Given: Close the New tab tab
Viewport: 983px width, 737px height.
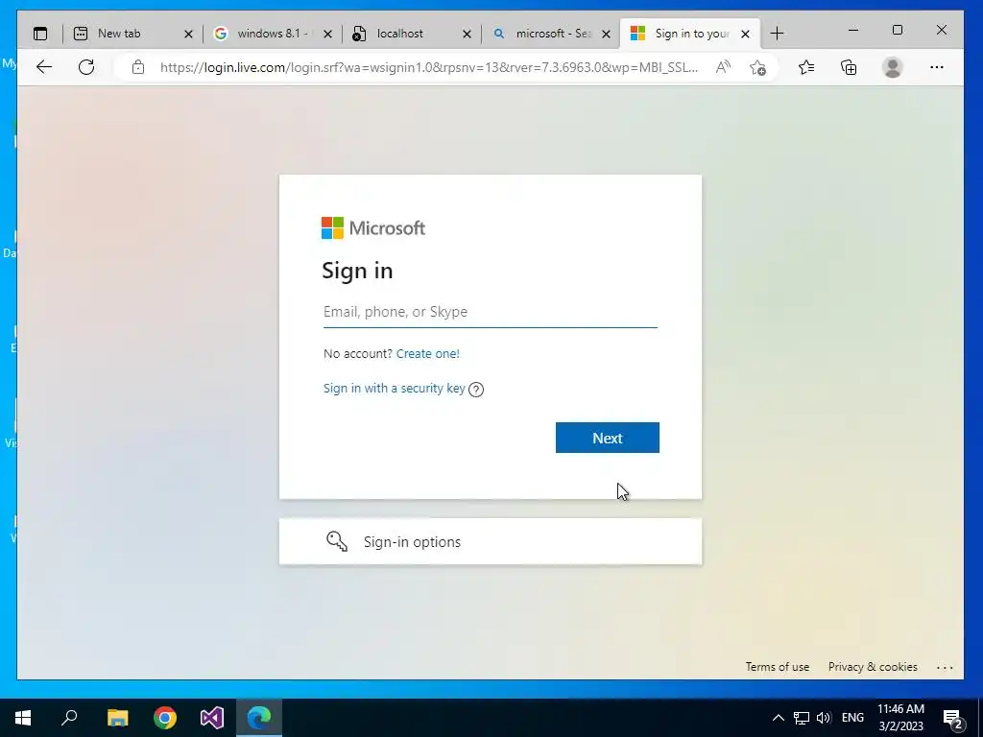Looking at the screenshot, I should pyautogui.click(x=188, y=35).
